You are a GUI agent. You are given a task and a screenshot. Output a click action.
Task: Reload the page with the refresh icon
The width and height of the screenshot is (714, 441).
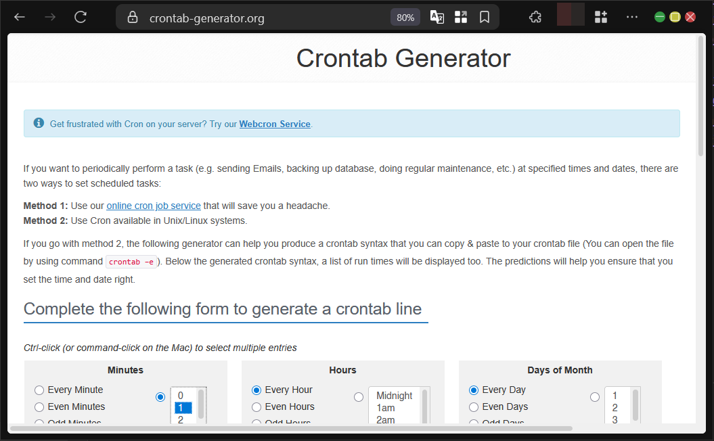81,18
